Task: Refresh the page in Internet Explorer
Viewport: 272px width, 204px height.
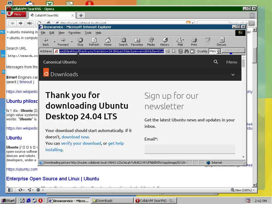Action: [x=94, y=42]
